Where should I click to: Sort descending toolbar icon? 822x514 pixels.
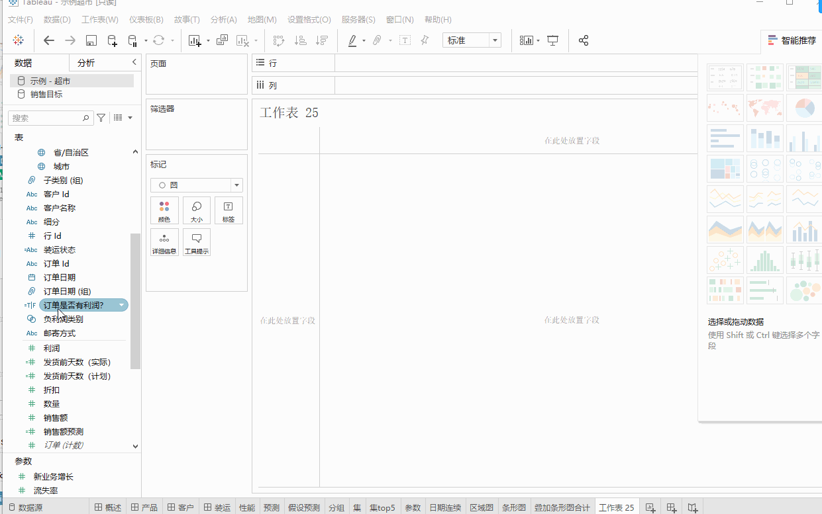[x=322, y=40]
